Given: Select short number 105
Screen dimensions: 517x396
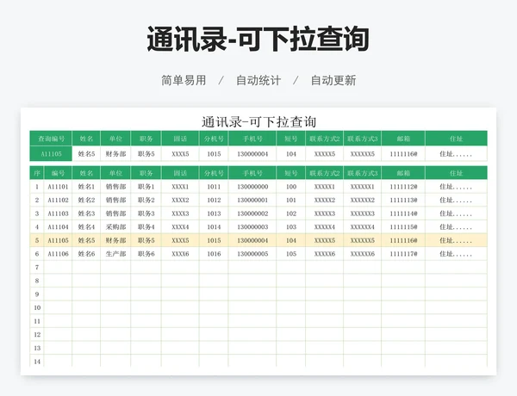Looking at the screenshot, I should coord(291,254).
